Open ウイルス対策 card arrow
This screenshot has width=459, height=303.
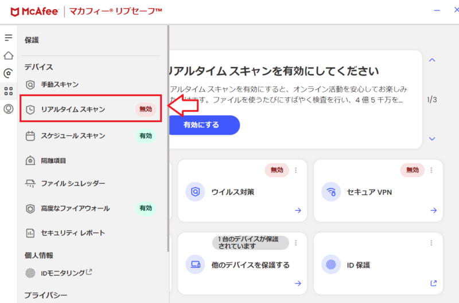298,210
